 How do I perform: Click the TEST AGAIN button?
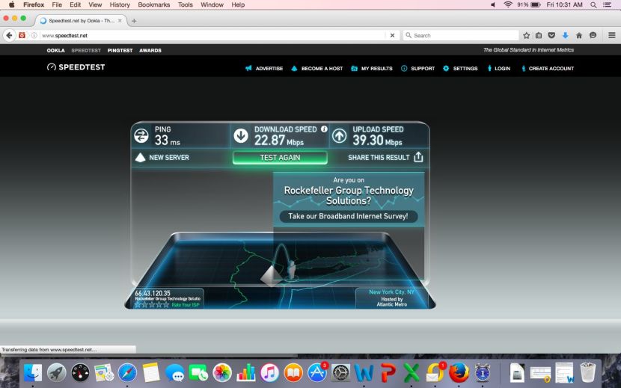(x=280, y=158)
